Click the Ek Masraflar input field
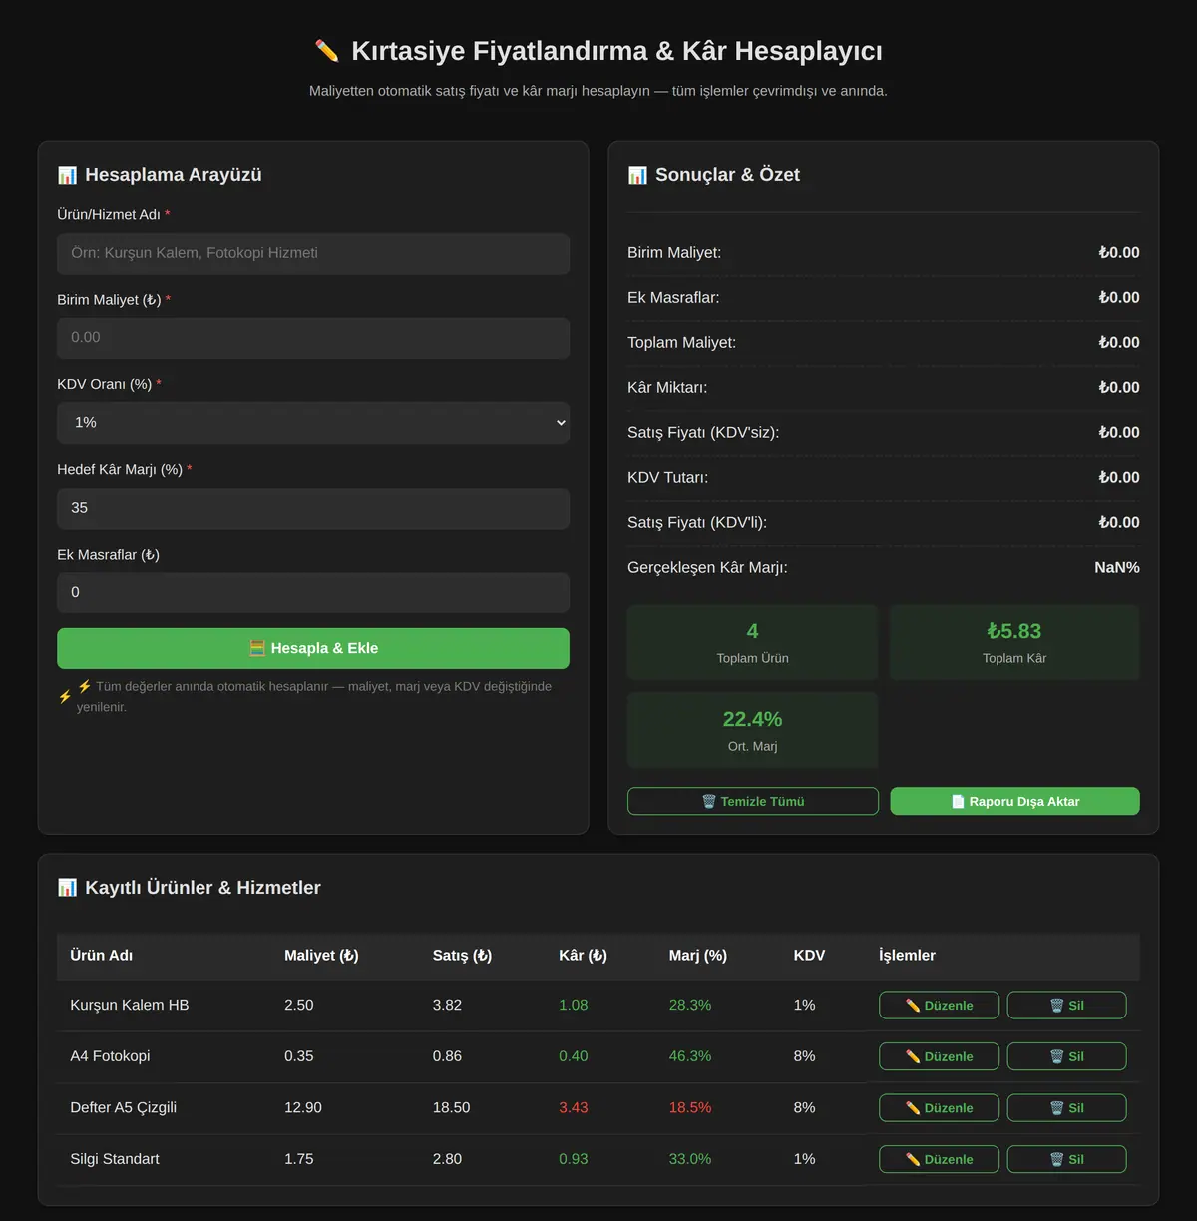The width and height of the screenshot is (1197, 1221). (313, 593)
